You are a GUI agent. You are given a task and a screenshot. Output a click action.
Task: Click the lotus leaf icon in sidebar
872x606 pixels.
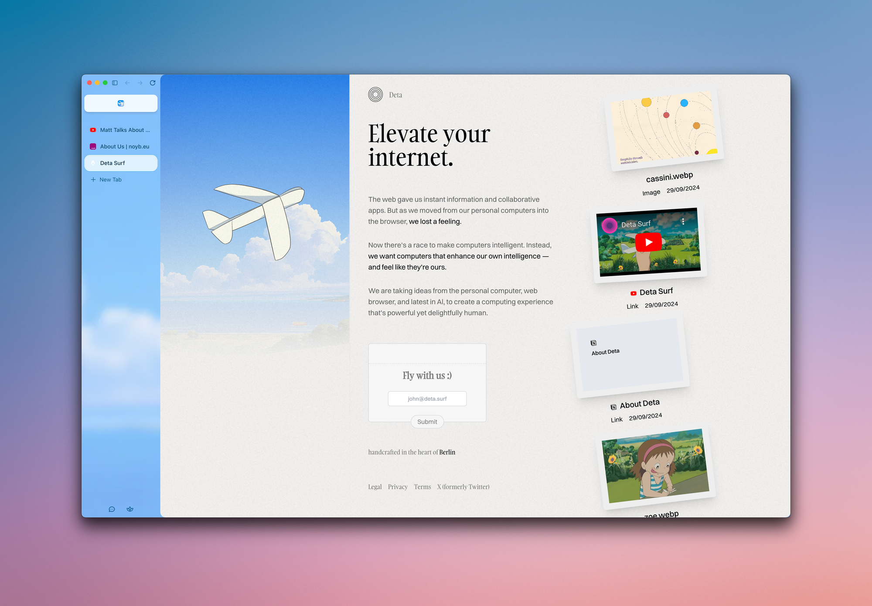130,509
